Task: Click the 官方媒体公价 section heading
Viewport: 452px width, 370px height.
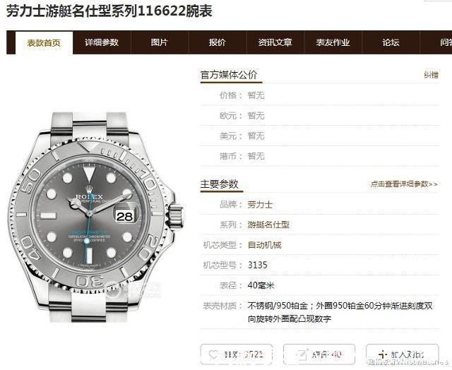Action: click(x=229, y=75)
